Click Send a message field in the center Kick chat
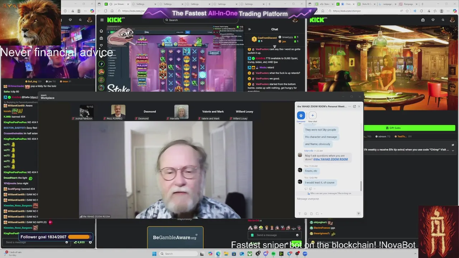The image size is (459, 258). (274, 235)
